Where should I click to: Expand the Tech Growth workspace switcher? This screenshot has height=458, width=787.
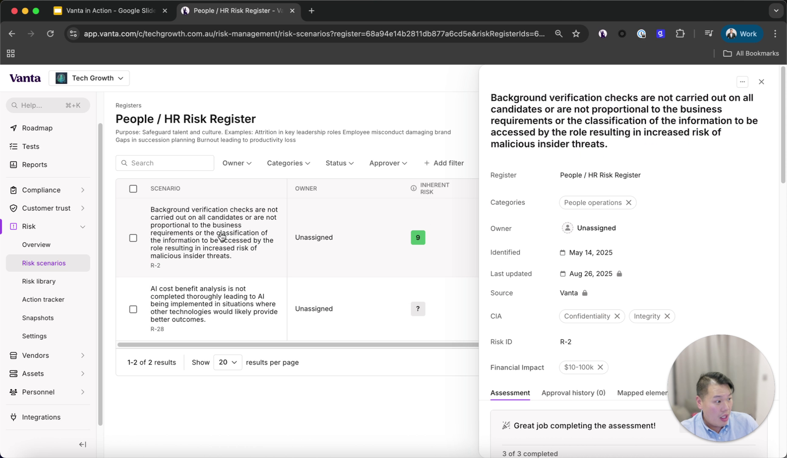click(x=89, y=78)
